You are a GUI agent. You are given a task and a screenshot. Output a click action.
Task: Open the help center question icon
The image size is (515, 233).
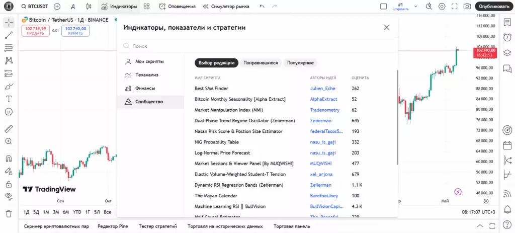507,226
